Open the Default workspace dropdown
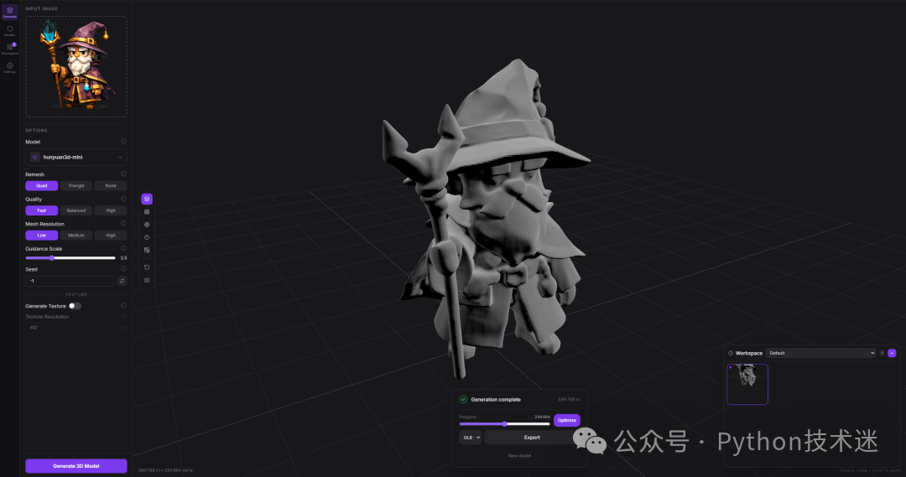The width and height of the screenshot is (906, 477). coord(820,353)
